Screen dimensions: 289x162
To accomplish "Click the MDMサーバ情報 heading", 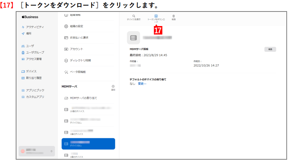I will (139, 49).
